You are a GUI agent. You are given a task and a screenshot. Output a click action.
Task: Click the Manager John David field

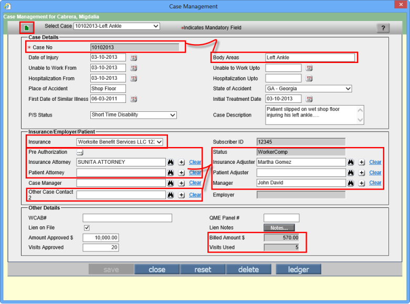coord(301,183)
